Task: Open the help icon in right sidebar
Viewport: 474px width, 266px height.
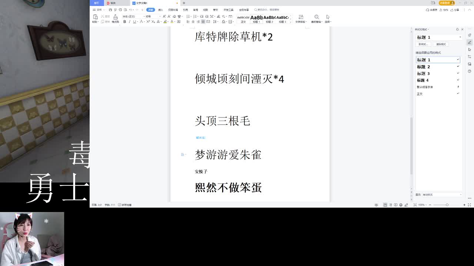Action: pyautogui.click(x=470, y=71)
